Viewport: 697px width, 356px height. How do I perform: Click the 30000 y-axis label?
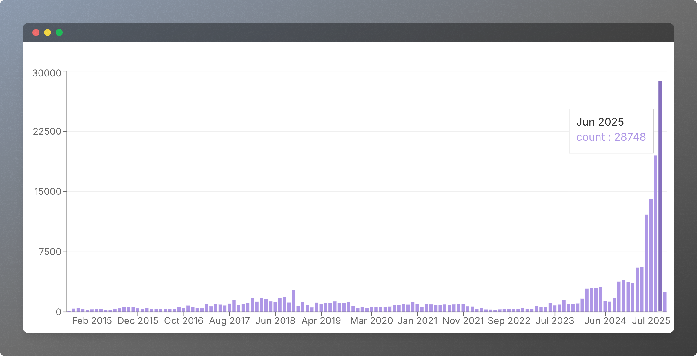tap(47, 73)
